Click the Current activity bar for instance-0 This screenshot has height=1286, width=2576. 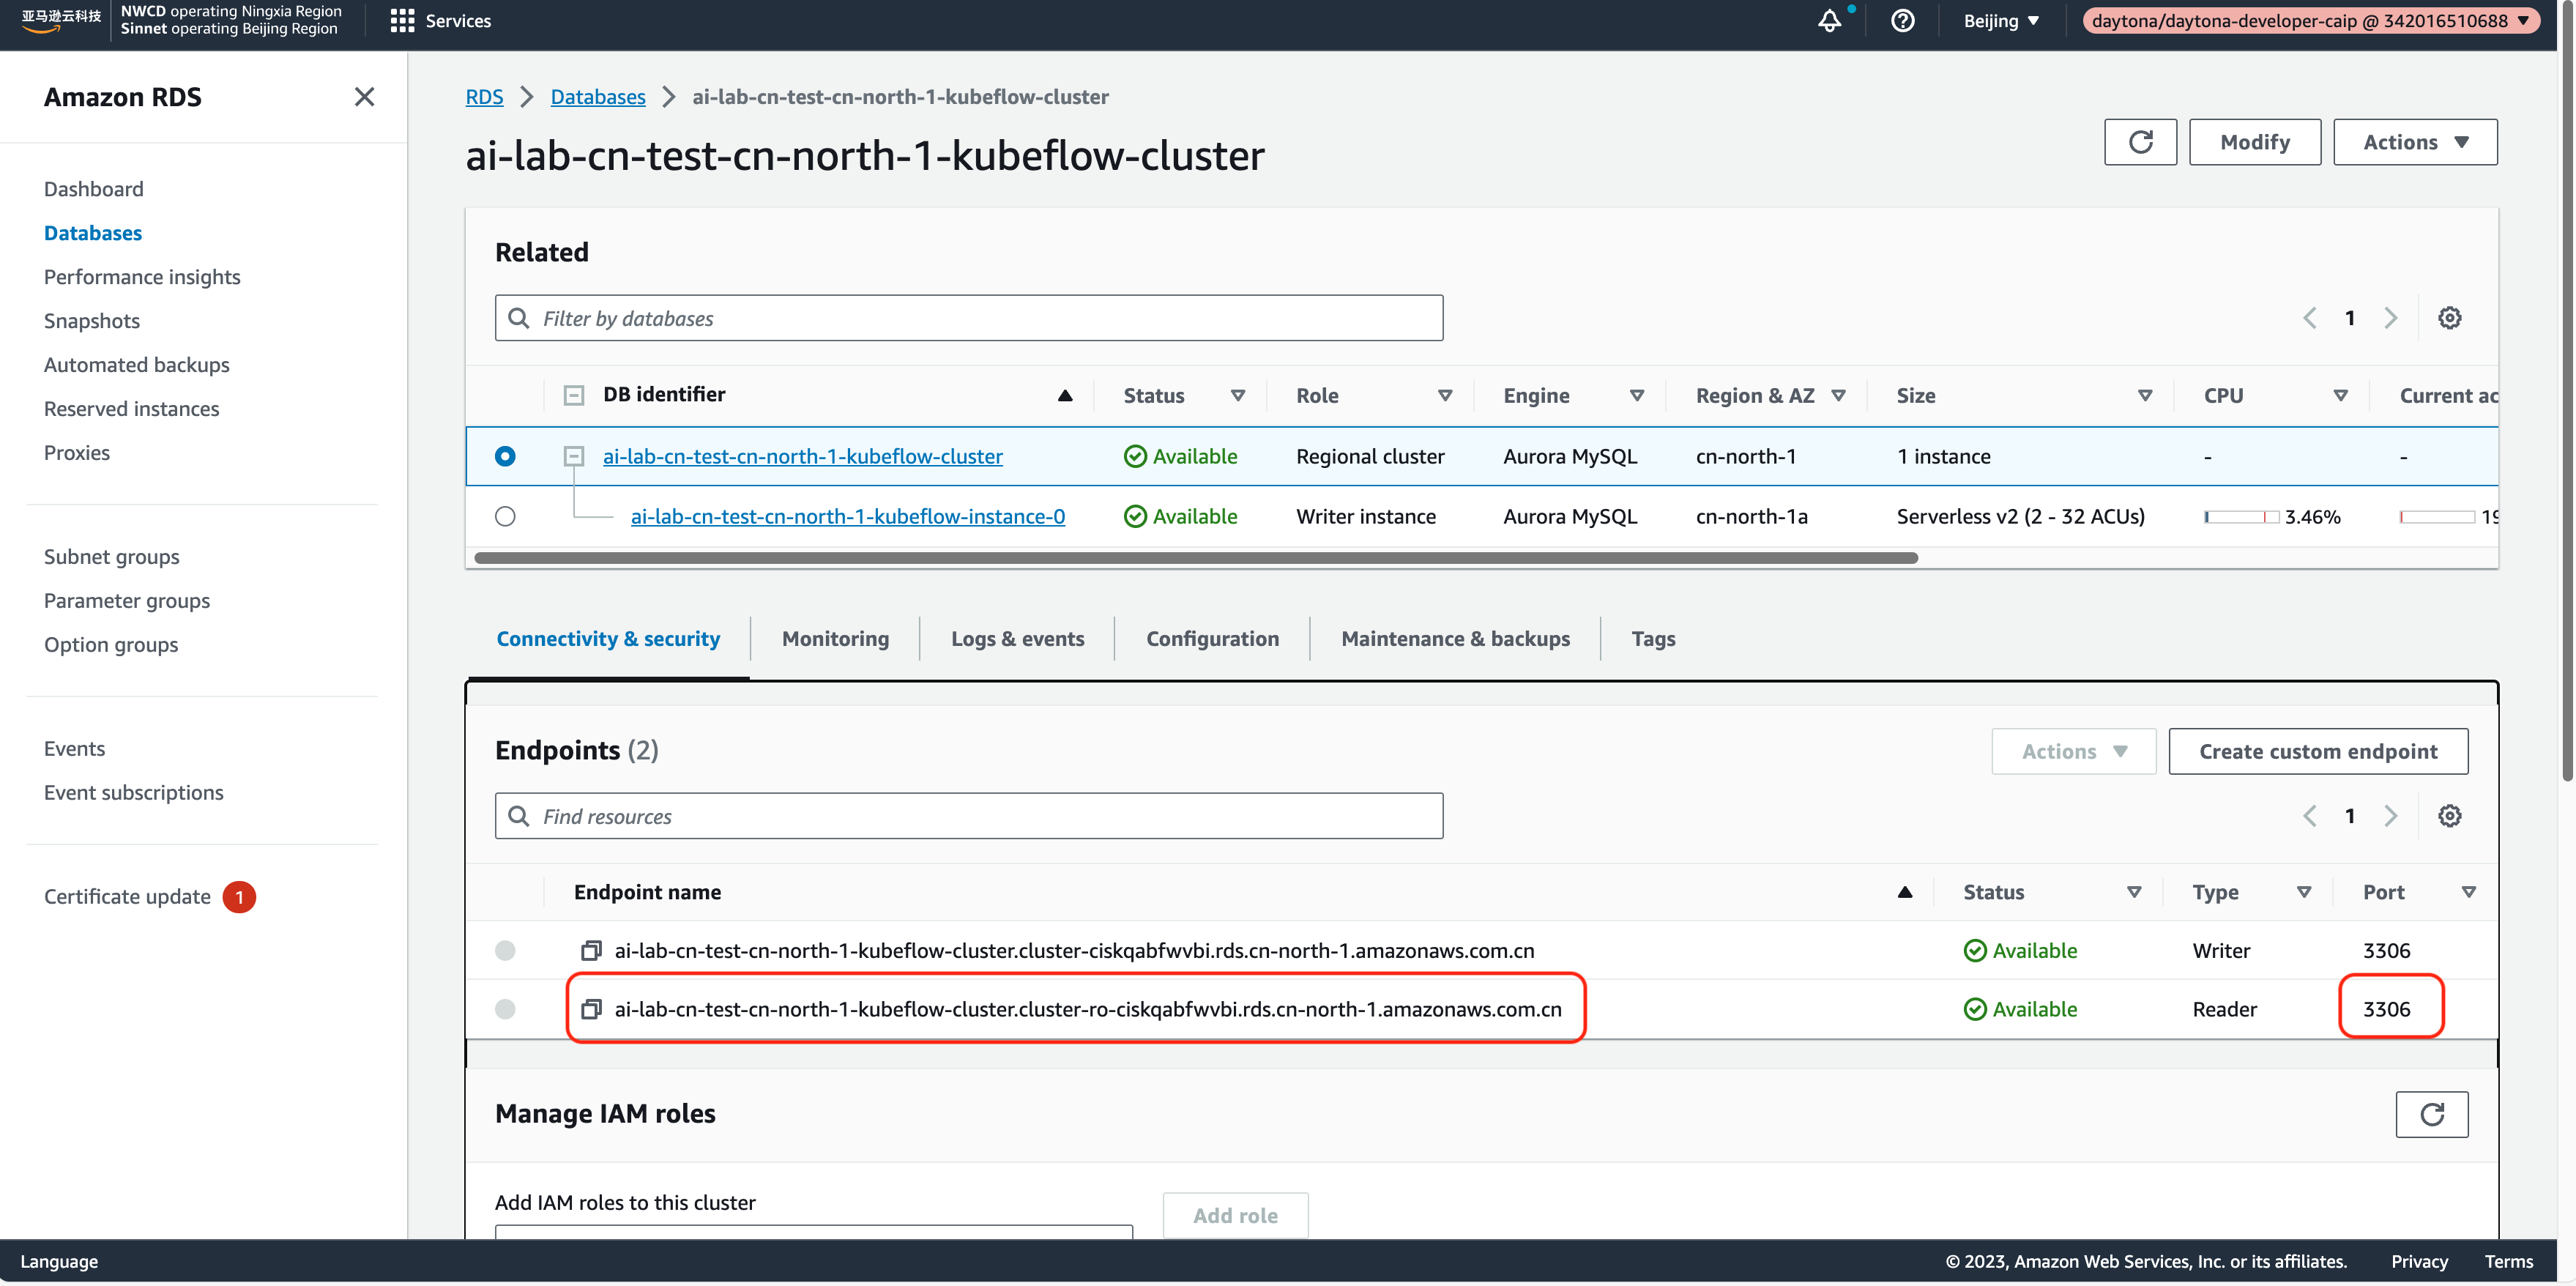(2437, 517)
